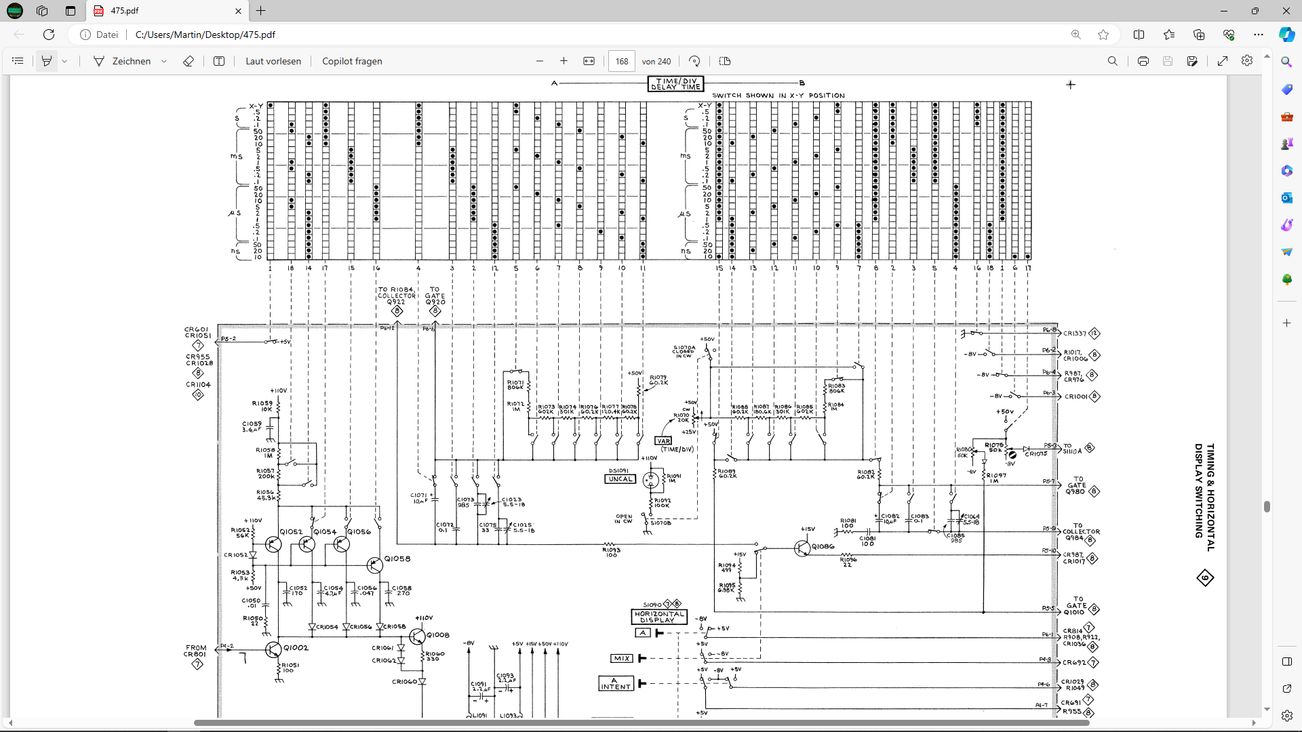Edit the page number field 168
The width and height of the screenshot is (1302, 732).
(x=622, y=61)
